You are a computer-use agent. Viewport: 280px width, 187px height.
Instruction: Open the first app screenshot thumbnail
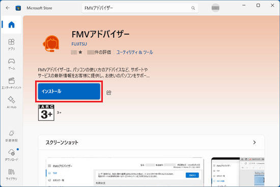pos(125,172)
